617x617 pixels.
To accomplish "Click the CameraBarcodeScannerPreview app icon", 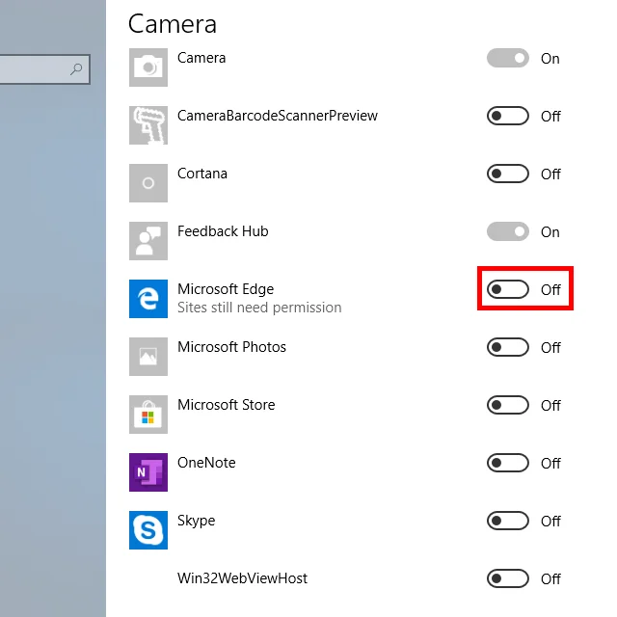I will tap(148, 125).
